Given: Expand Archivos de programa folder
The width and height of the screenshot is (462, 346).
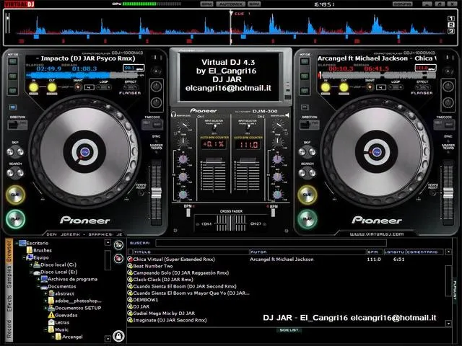Looking at the screenshot, I should (x=38, y=279).
